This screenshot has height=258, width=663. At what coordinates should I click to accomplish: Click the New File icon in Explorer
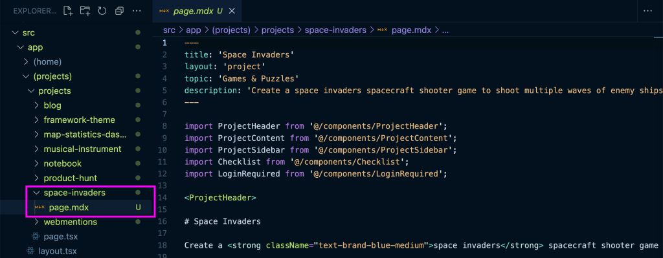point(68,11)
